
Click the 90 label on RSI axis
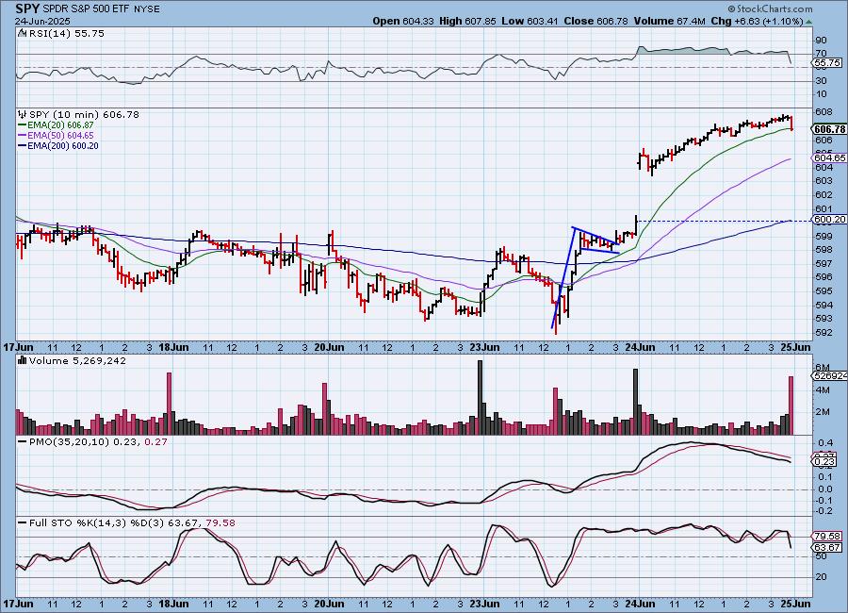coord(821,40)
